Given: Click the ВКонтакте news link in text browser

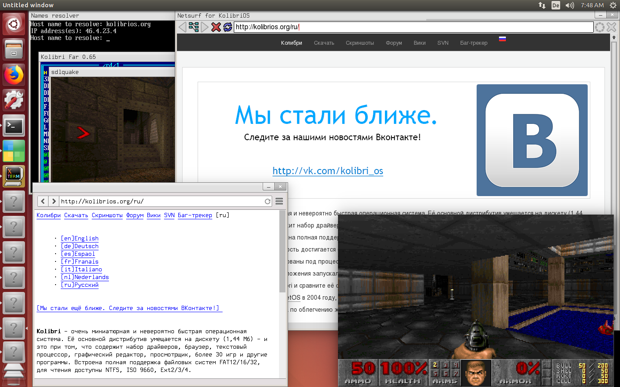Looking at the screenshot, I should pos(129,308).
